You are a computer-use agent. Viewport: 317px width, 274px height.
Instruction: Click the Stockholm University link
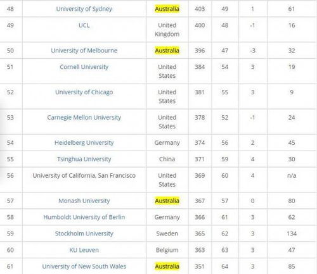point(84,234)
